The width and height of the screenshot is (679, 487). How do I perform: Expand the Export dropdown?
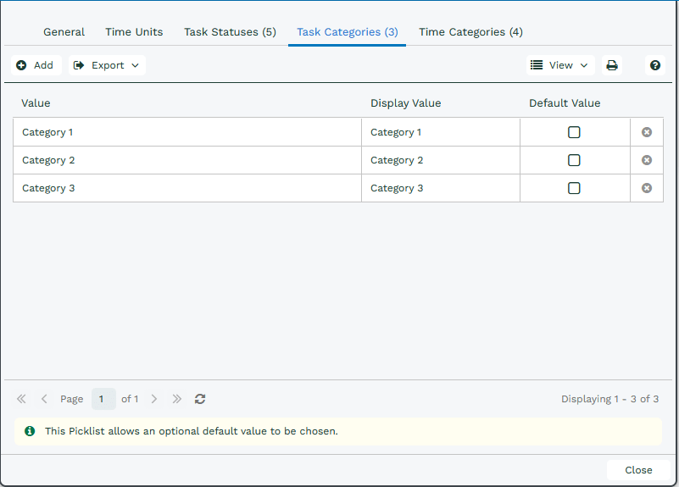click(x=107, y=65)
